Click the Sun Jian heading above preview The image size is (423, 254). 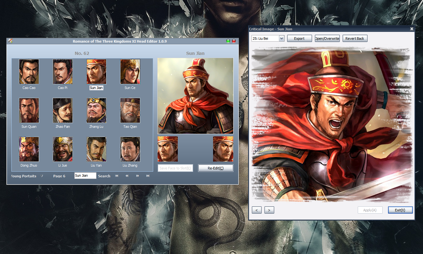[x=195, y=53]
